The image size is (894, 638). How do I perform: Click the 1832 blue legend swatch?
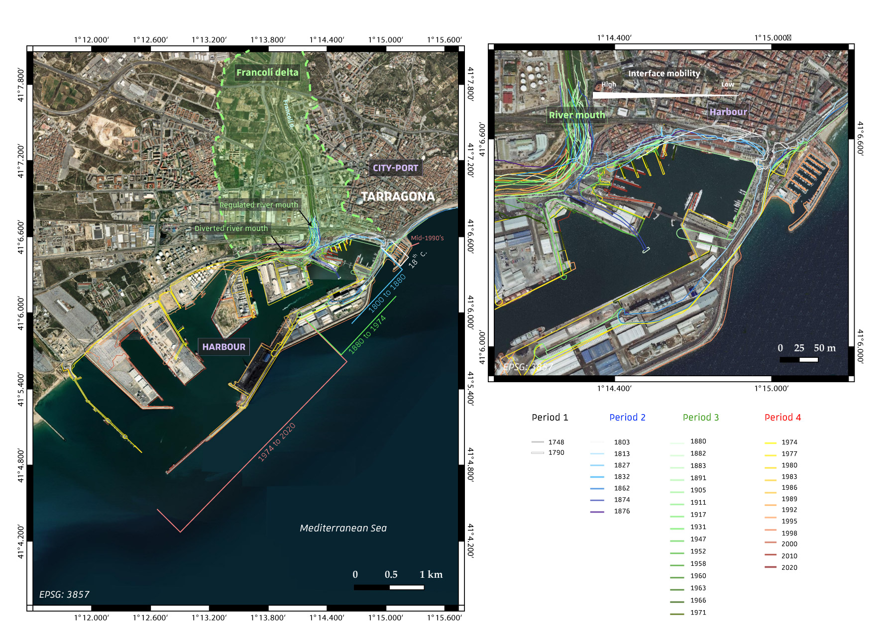click(597, 477)
